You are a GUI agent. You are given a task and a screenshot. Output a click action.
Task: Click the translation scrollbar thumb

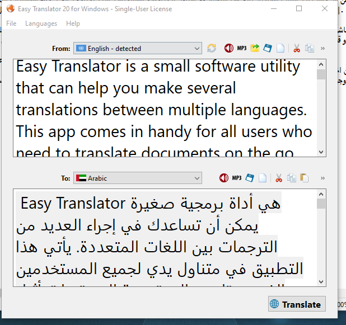tap(321, 204)
